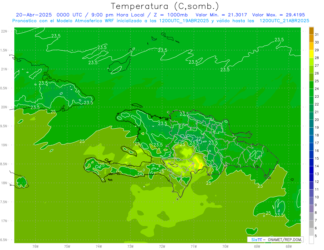
Task: Click the green color bar segment between 23 and 24
Action: click(311, 93)
